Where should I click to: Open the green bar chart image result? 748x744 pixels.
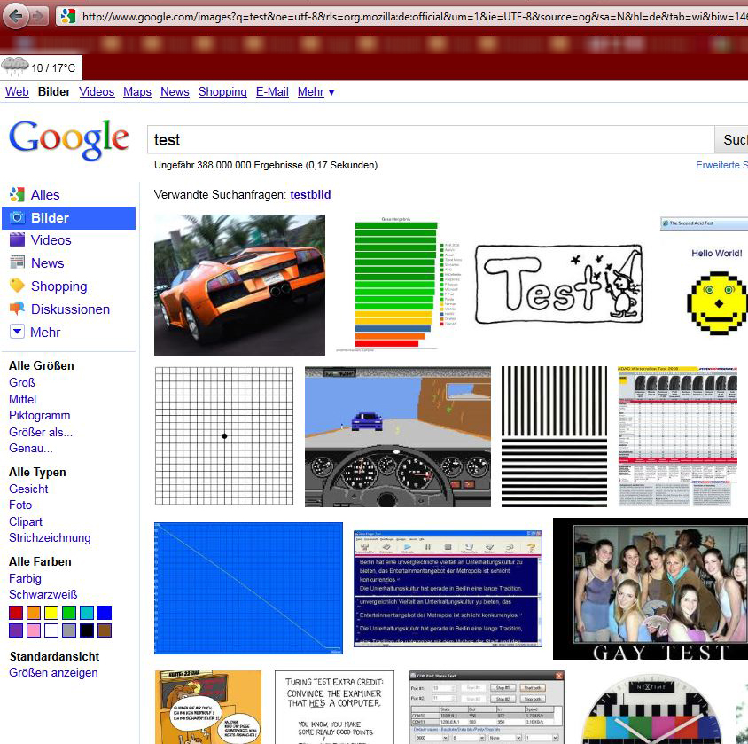click(399, 285)
